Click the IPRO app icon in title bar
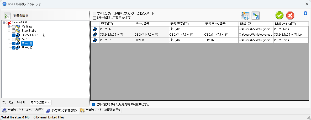The width and height of the screenshot is (311, 120). [x=4, y=4]
